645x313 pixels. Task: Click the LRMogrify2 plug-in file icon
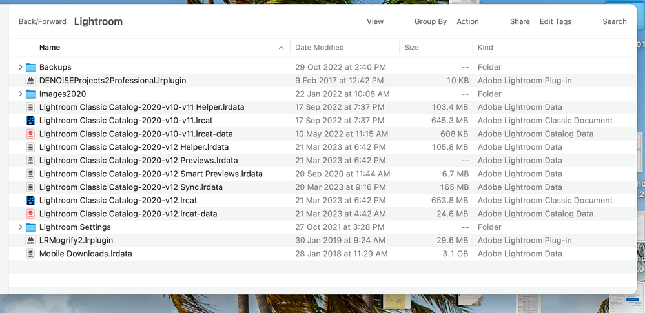pos(30,240)
